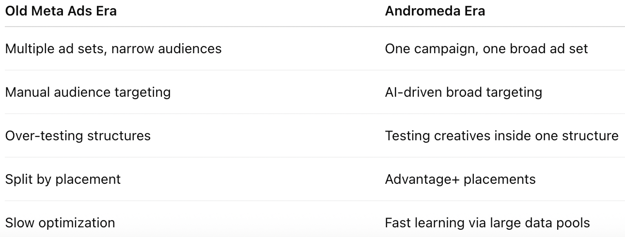625x237 pixels.
Task: Select 'Multiple ad sets, narrow audiences' cell
Action: (113, 49)
